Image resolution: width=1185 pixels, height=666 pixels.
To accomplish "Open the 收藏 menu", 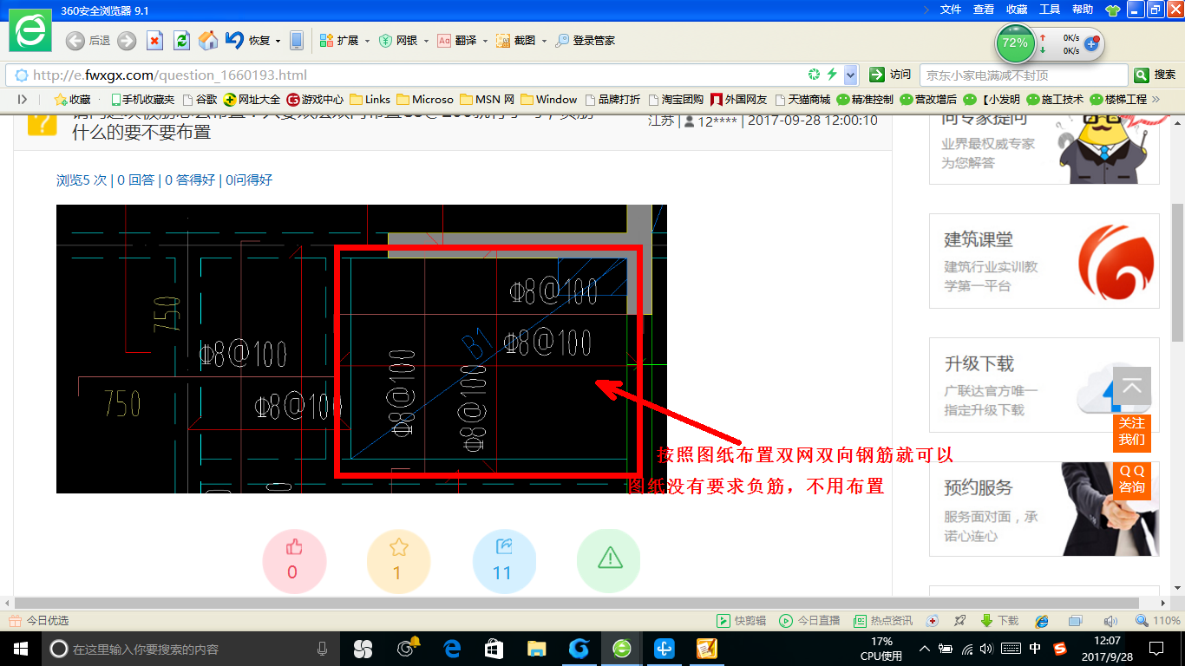I will click(1017, 10).
